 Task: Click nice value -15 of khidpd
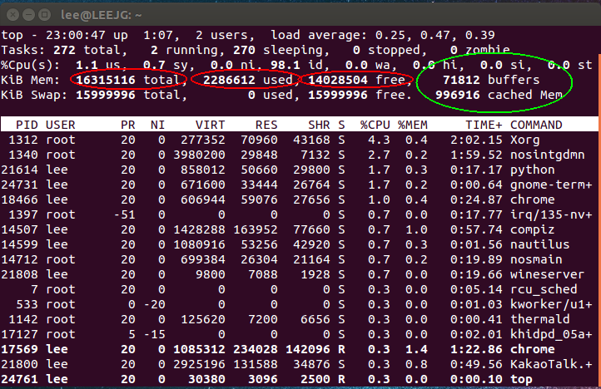coord(155,334)
